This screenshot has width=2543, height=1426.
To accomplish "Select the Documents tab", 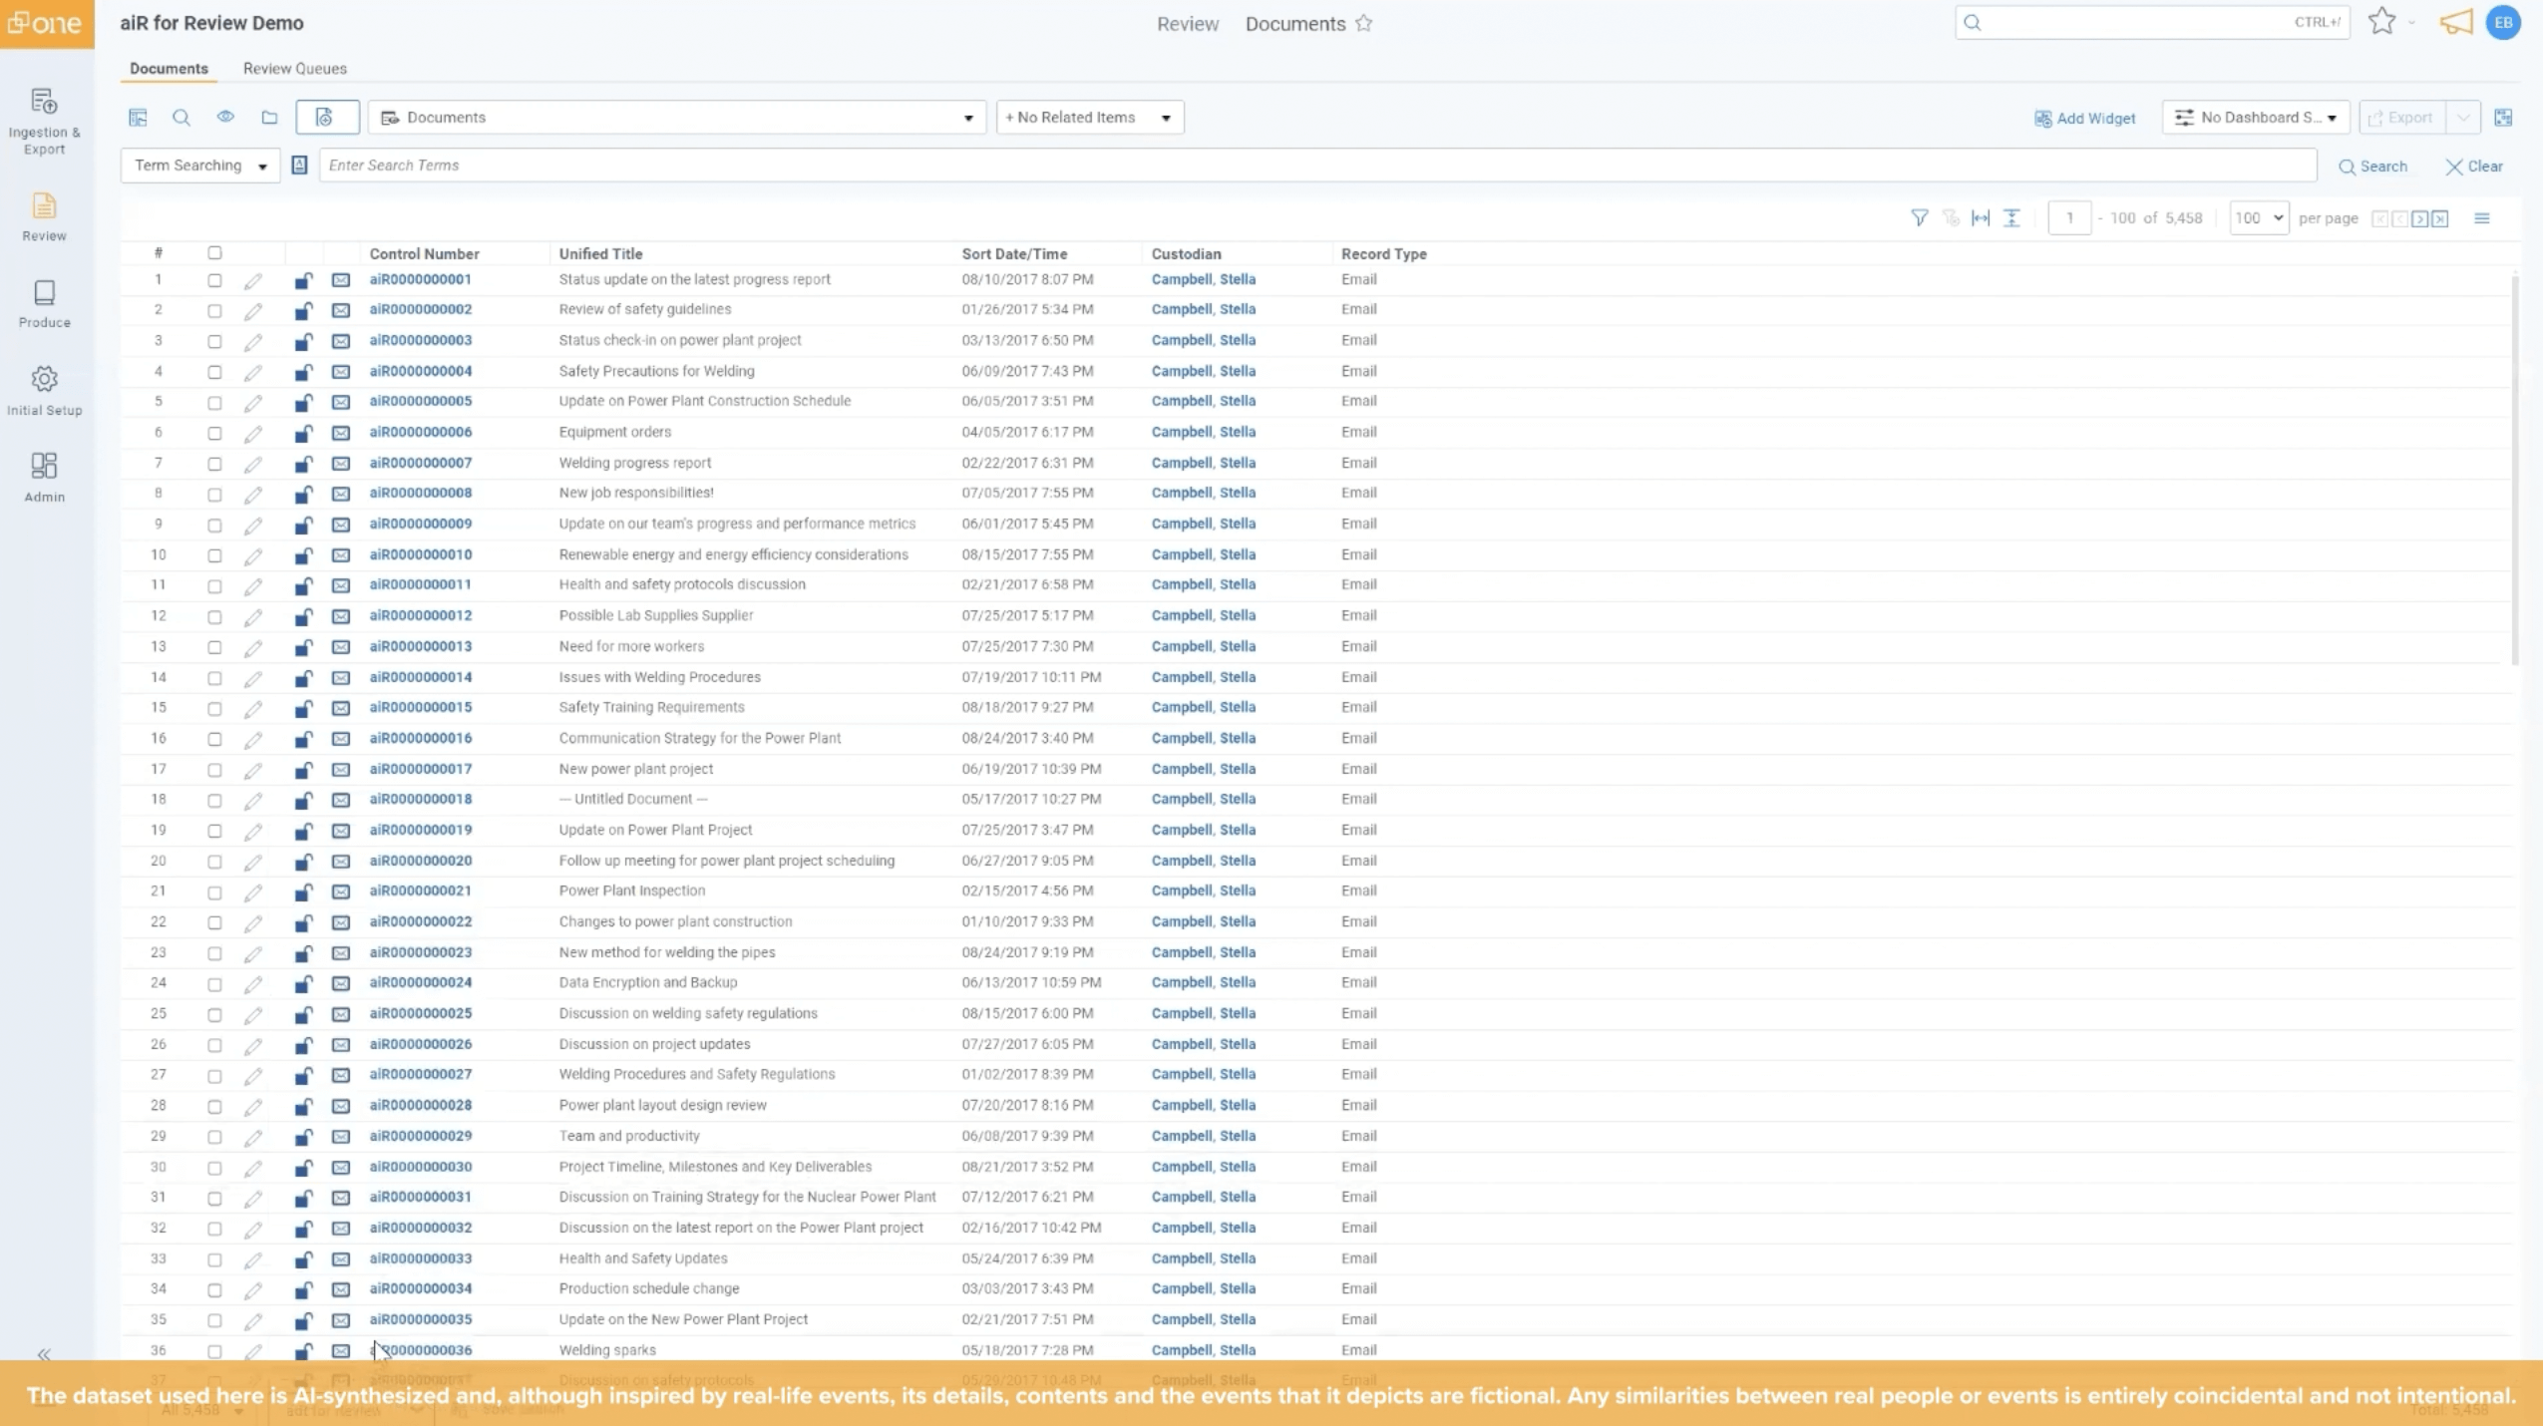I will click(169, 69).
